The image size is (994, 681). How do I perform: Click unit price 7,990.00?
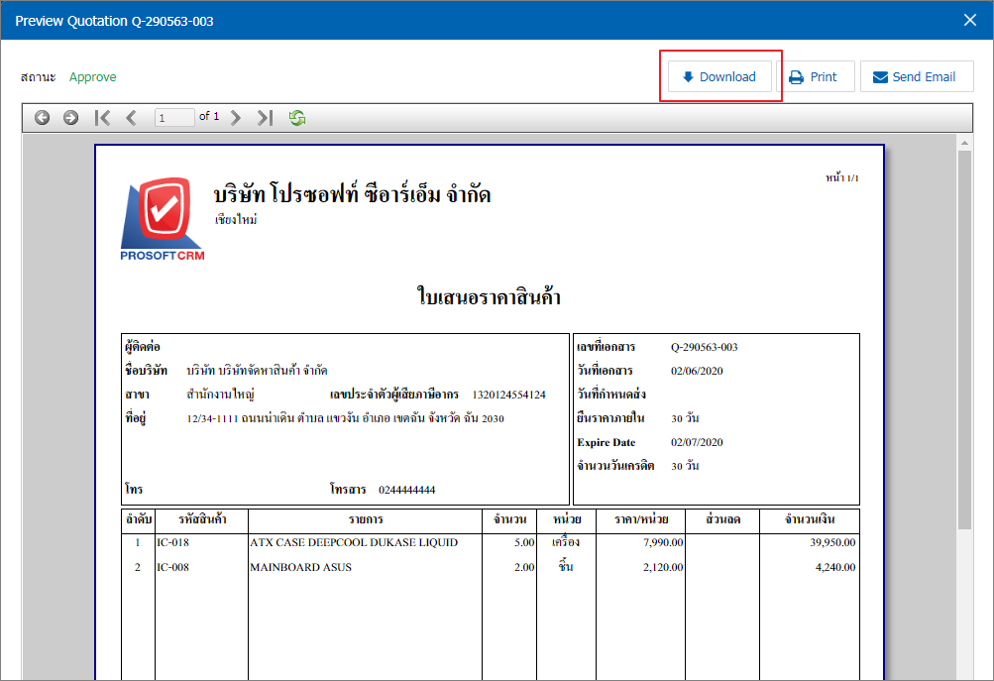coord(663,542)
